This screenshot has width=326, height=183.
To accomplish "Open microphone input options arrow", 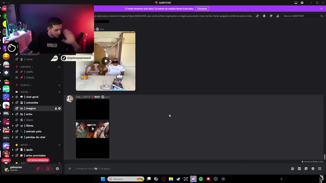I will pos(42,169).
